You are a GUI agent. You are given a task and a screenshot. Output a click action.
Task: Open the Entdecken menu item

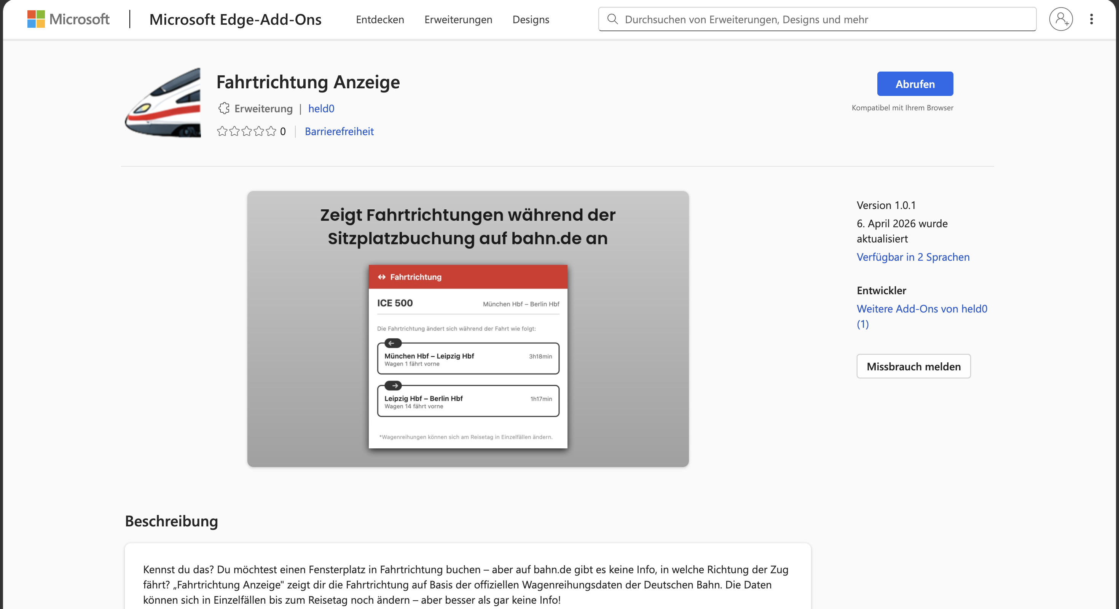(380, 19)
